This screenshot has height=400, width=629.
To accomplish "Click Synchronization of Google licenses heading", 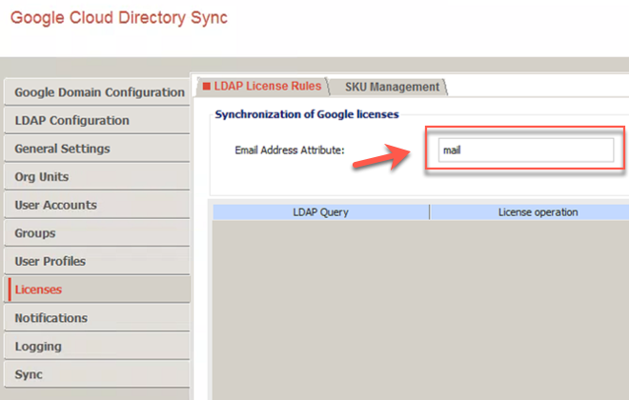I will coord(307,114).
